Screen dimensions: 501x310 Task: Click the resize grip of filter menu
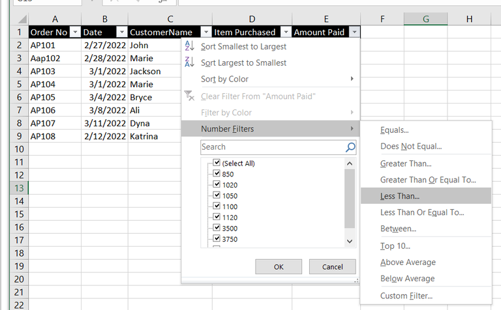click(x=356, y=281)
